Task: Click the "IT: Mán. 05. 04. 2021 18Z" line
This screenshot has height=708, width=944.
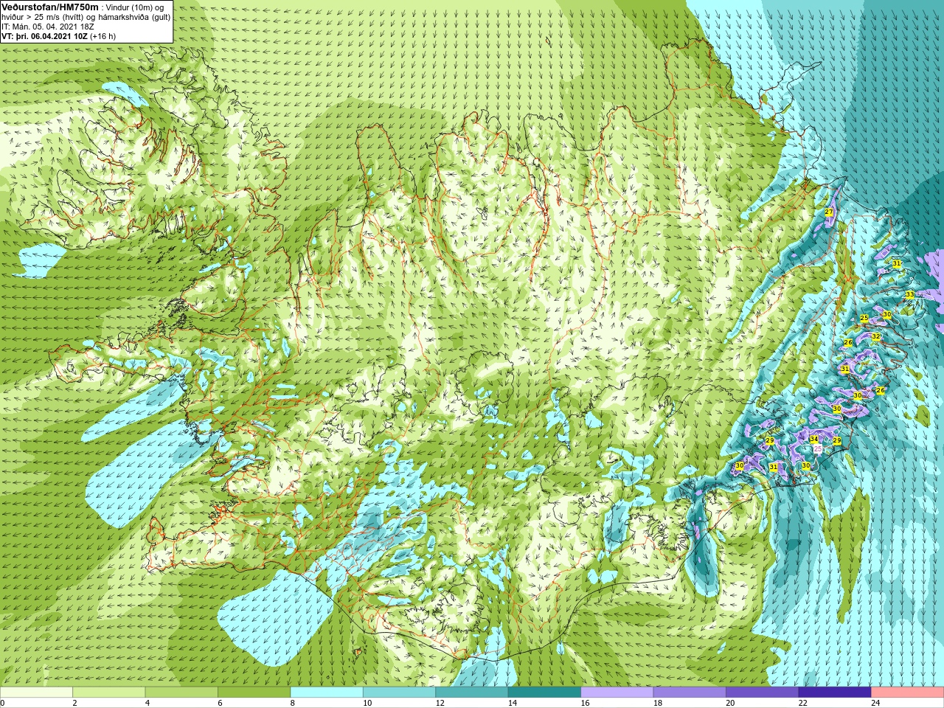Action: pyautogui.click(x=47, y=27)
